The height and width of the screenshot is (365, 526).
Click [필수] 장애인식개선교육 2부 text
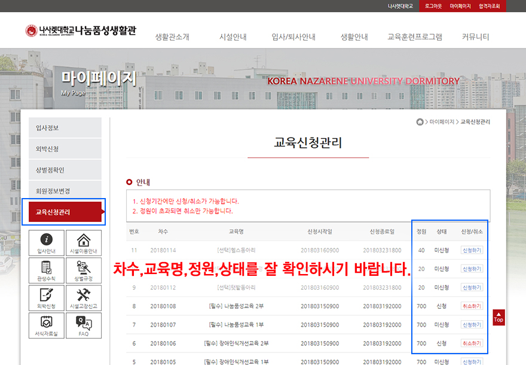(236, 343)
